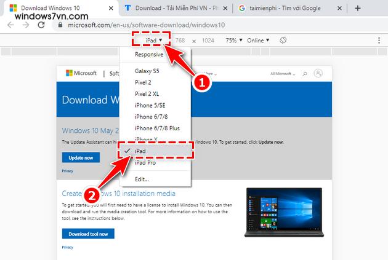Click the Update now button

click(x=81, y=158)
